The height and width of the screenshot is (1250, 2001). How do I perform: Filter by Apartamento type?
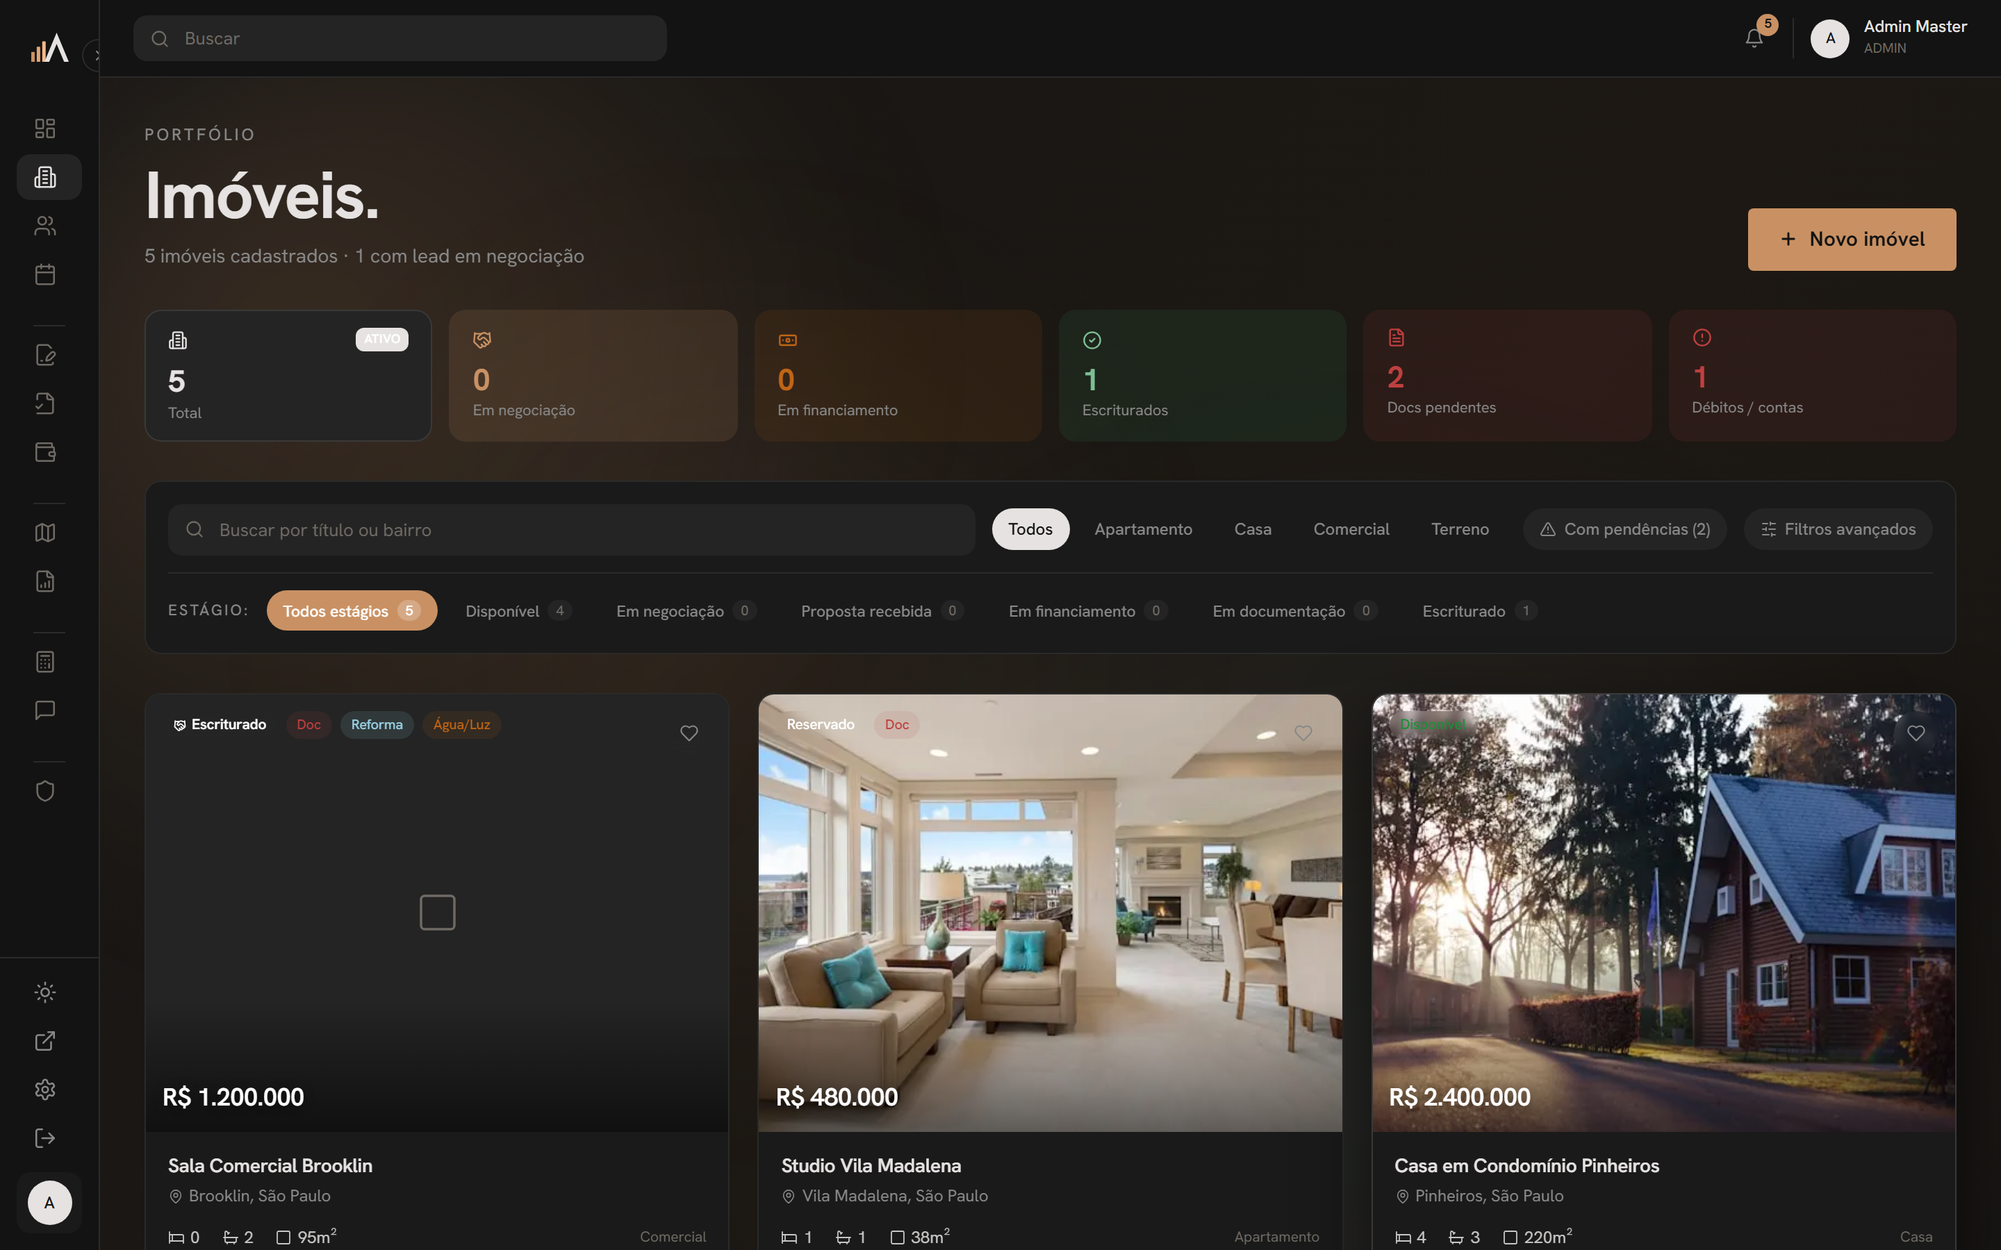(x=1144, y=529)
